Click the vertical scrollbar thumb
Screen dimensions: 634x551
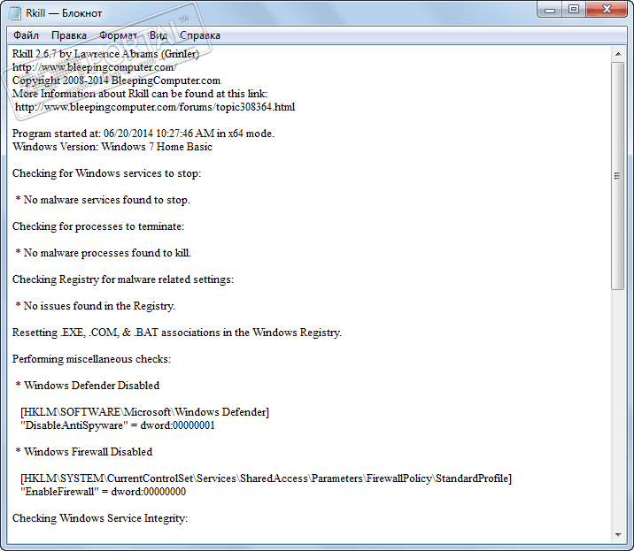click(618, 176)
